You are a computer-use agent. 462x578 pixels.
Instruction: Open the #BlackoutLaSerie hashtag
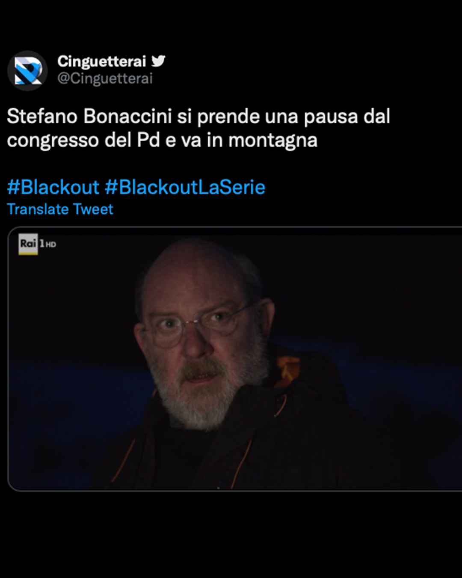(185, 187)
